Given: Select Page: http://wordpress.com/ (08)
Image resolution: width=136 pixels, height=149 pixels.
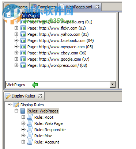Looking at the screenshot, I should [x=57, y=65].
